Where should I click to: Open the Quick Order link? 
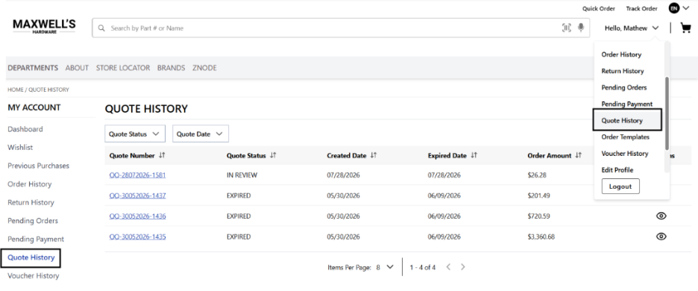click(x=599, y=8)
